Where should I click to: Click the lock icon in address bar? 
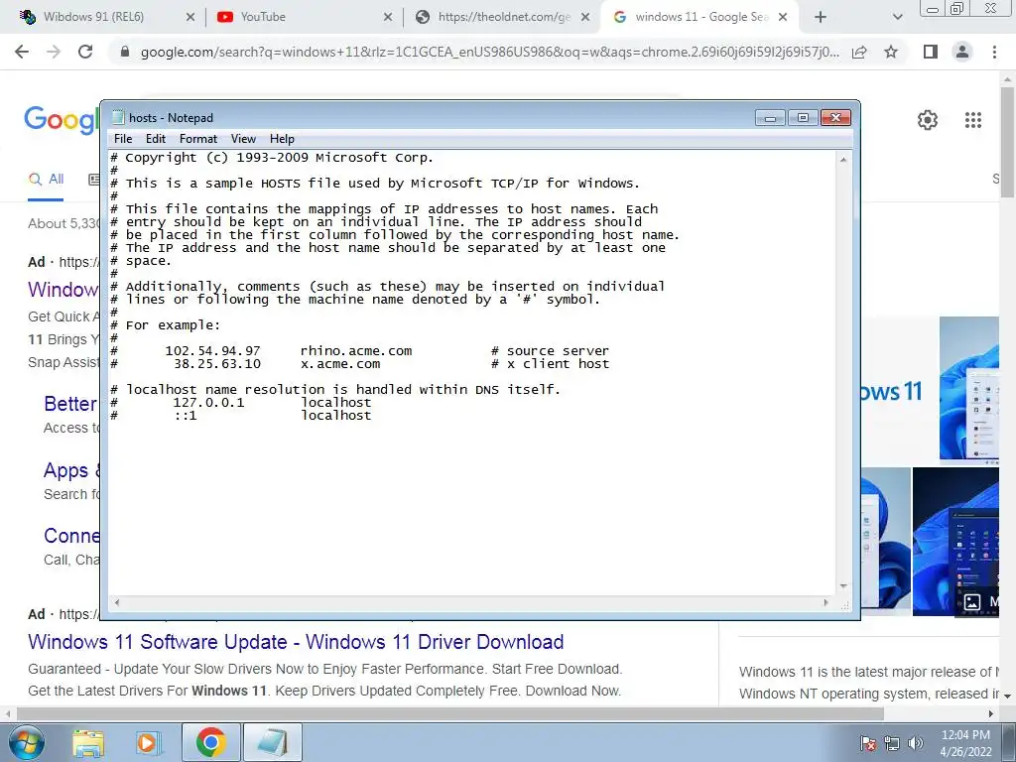(125, 52)
